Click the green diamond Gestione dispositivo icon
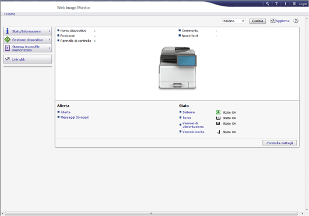The height and width of the screenshot is (216, 309). pos(8,40)
